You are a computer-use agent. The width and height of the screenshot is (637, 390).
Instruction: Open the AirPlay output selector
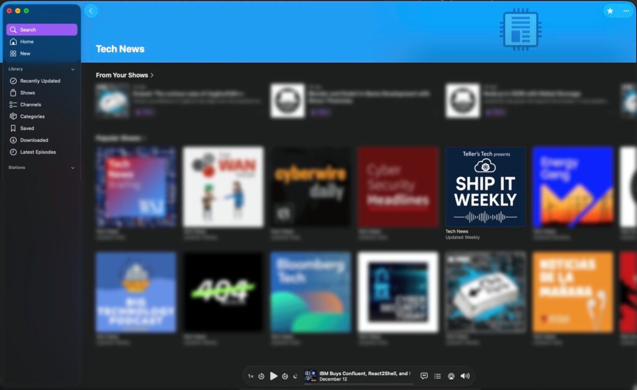[451, 376]
